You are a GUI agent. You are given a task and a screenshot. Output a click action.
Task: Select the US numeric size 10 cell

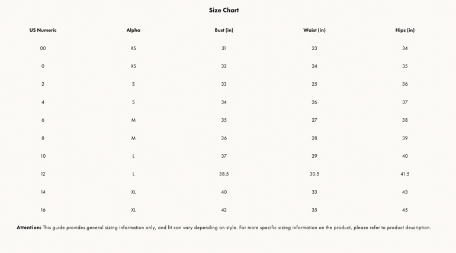click(43, 156)
